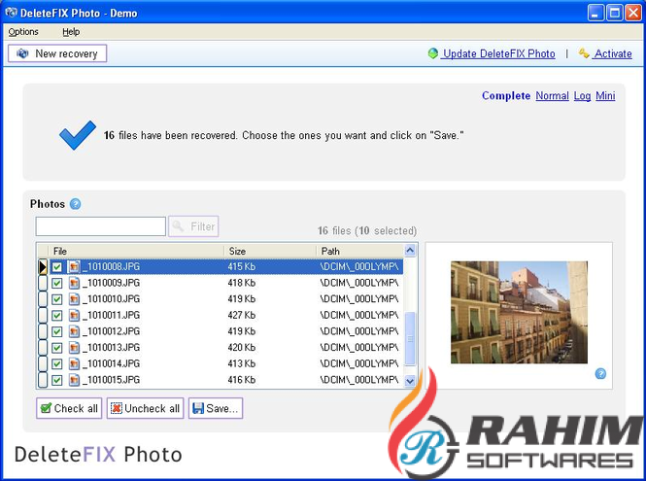Sort by the Path column header

point(359,251)
